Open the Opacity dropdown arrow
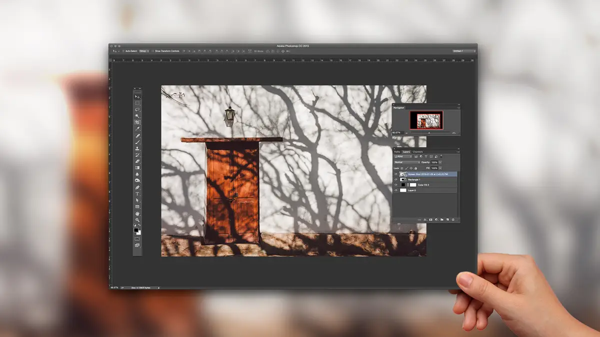Image resolution: width=600 pixels, height=337 pixels. (x=440, y=162)
